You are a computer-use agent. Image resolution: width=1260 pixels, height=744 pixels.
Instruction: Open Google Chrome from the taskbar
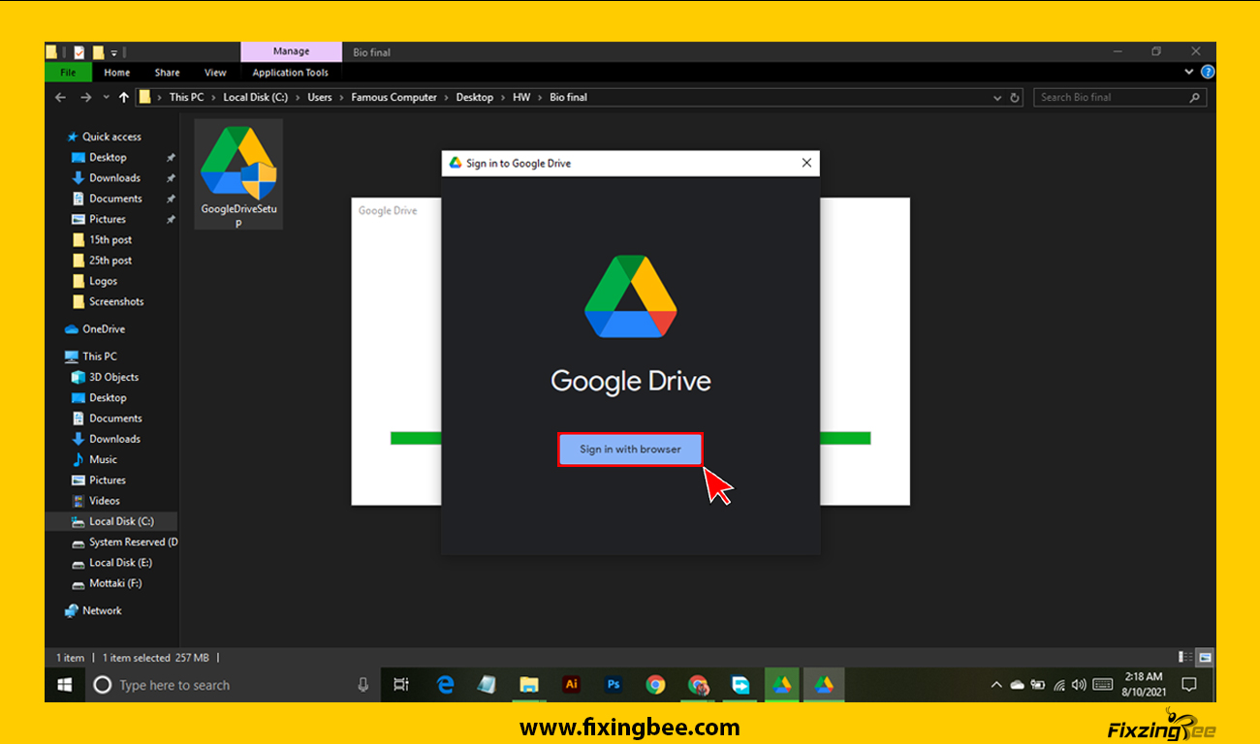656,685
